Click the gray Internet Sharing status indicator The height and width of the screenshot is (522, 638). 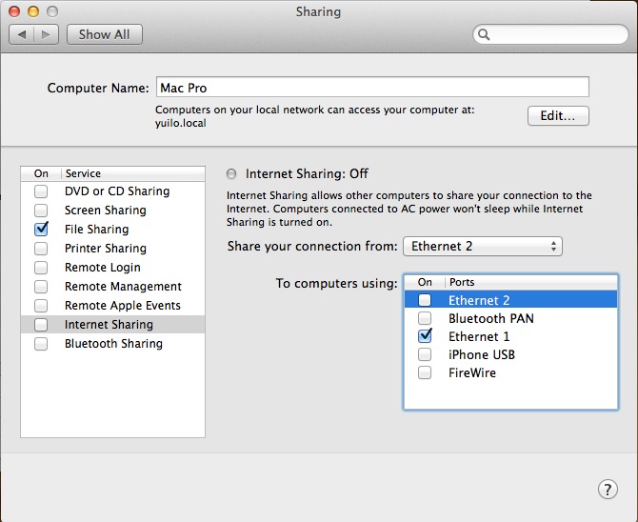coord(231,174)
